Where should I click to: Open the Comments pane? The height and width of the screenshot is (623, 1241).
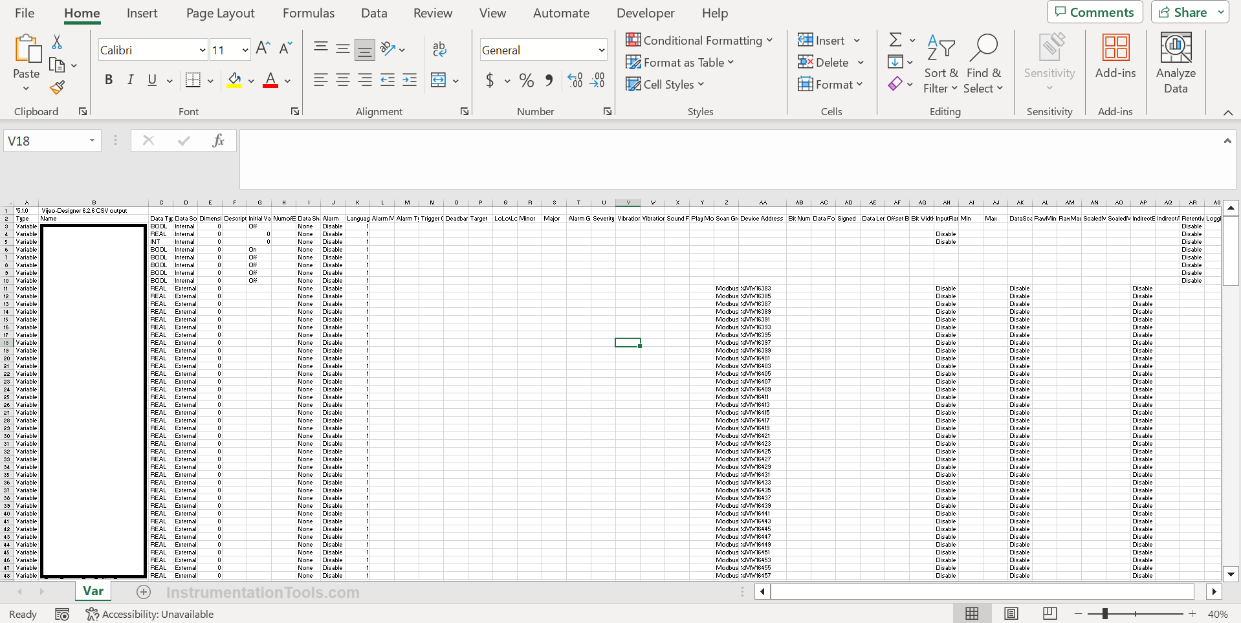[1095, 12]
